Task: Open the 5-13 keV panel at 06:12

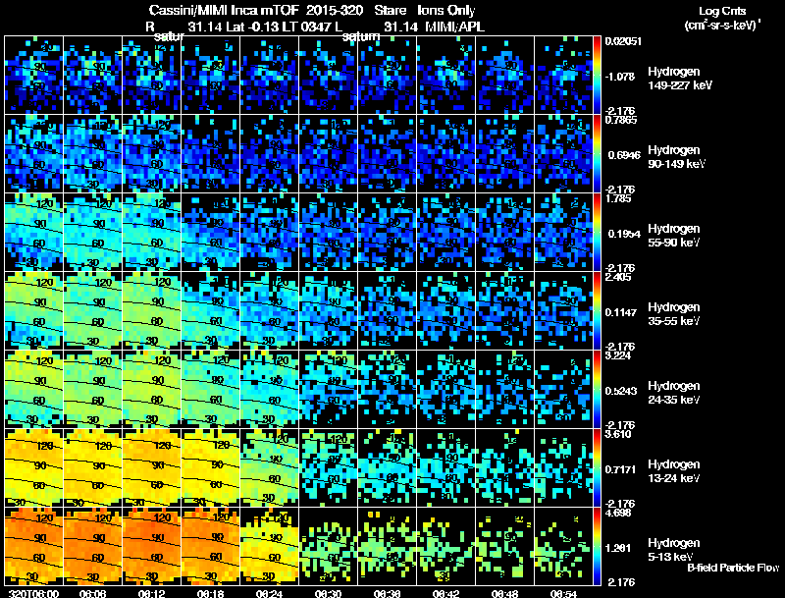Action: click(x=152, y=546)
